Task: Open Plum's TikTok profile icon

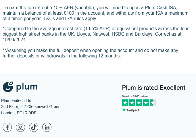Action: pyautogui.click(x=34, y=127)
